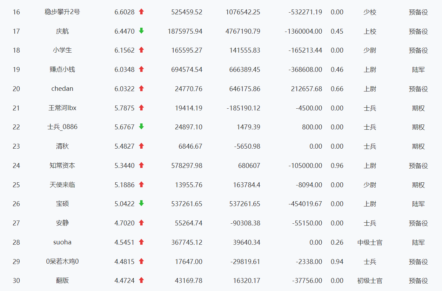Click the green down arrow beside 5.0422
442x291 pixels.
[141, 203]
